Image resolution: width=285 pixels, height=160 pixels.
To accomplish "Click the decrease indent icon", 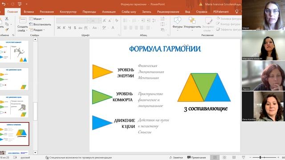I will click(143, 20).
